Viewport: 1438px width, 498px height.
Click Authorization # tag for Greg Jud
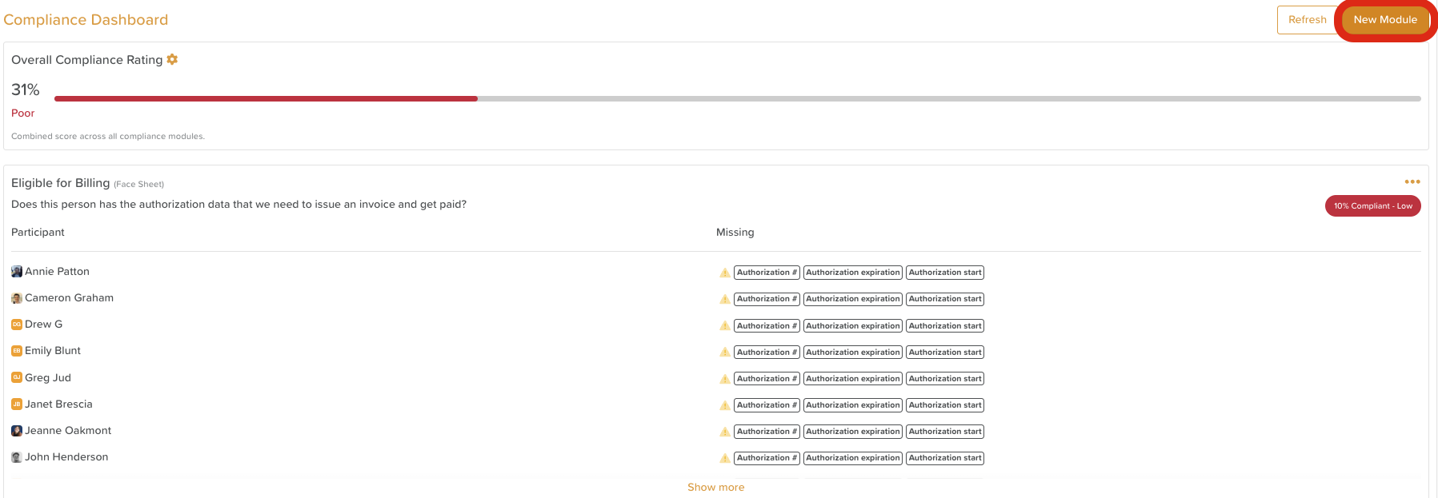click(x=767, y=379)
